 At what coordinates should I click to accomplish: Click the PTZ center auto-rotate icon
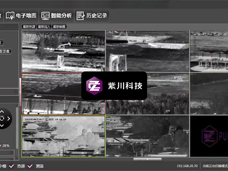pyautogui.click(x=2, y=118)
